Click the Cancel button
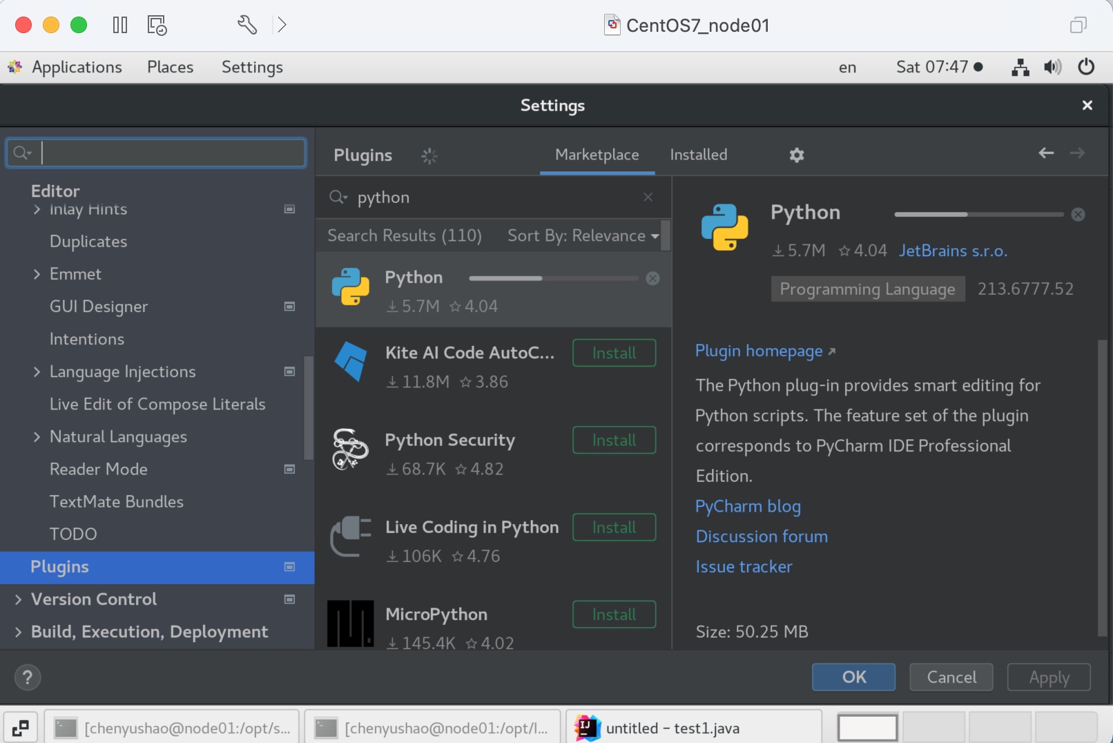This screenshot has height=743, width=1113. pyautogui.click(x=951, y=677)
